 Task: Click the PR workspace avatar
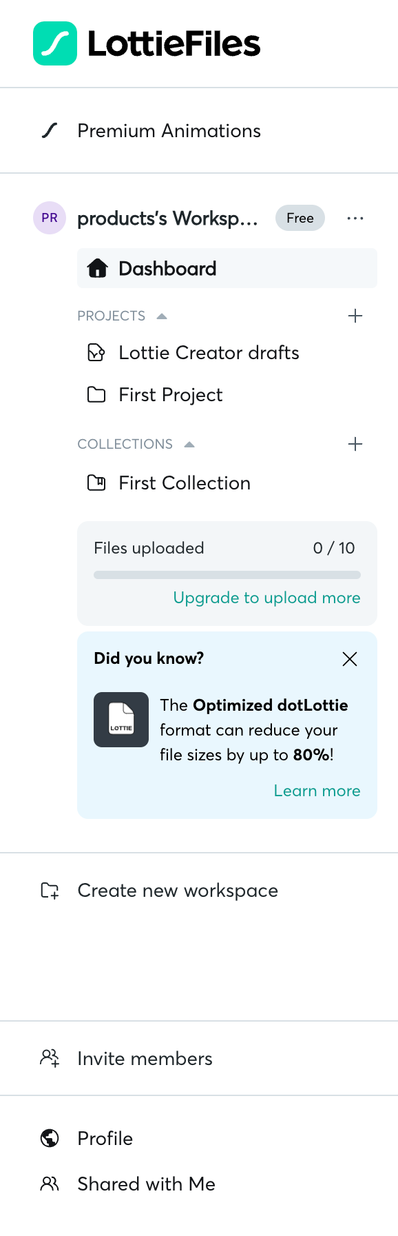[49, 218]
